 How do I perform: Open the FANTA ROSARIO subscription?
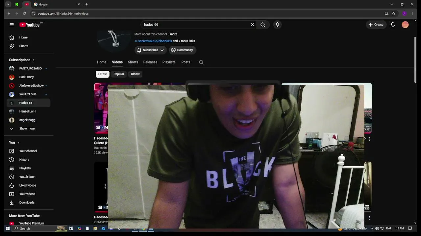click(x=28, y=69)
